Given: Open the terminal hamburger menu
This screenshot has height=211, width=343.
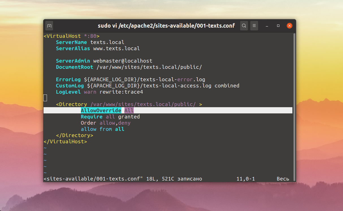Looking at the screenshot, I should pyautogui.click(x=254, y=26).
